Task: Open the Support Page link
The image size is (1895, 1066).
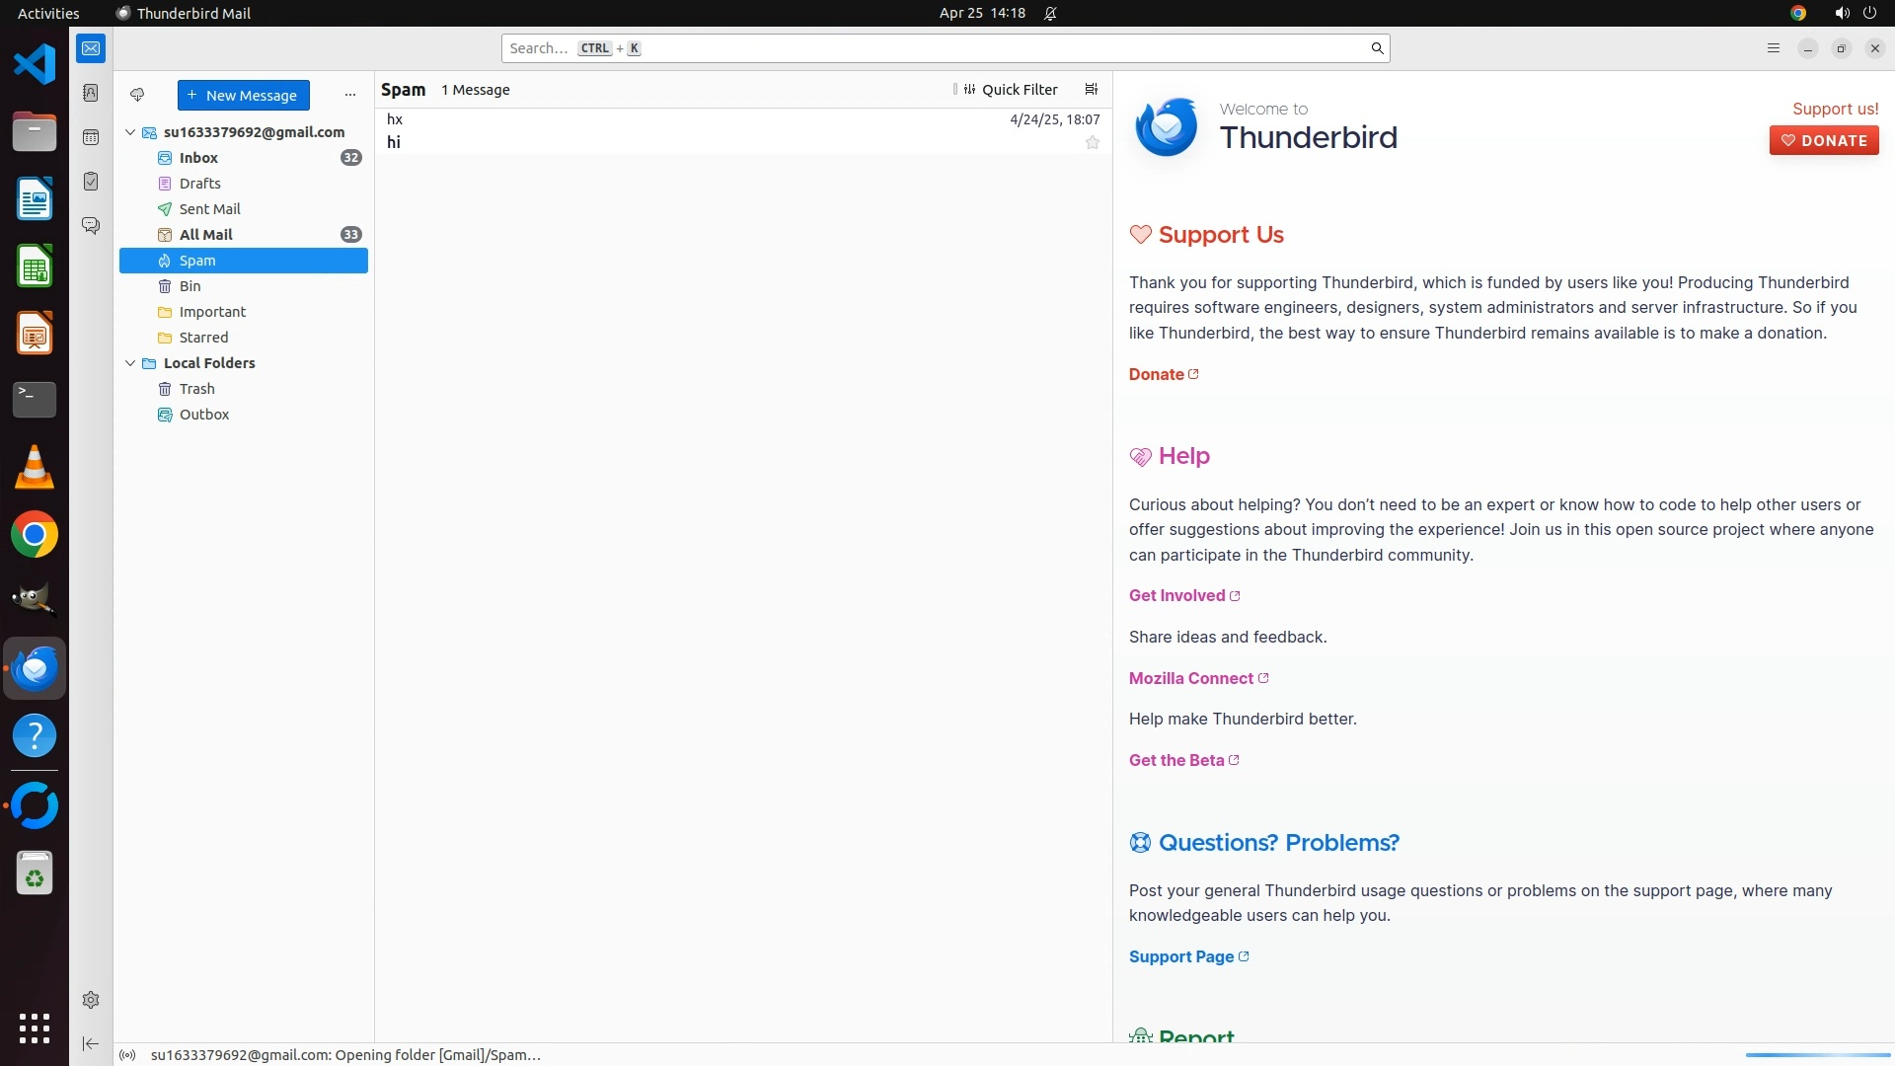Action: point(1180,956)
